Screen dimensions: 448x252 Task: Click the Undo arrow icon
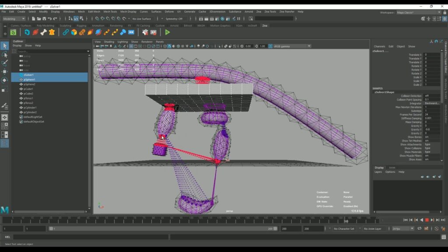pos(50,18)
